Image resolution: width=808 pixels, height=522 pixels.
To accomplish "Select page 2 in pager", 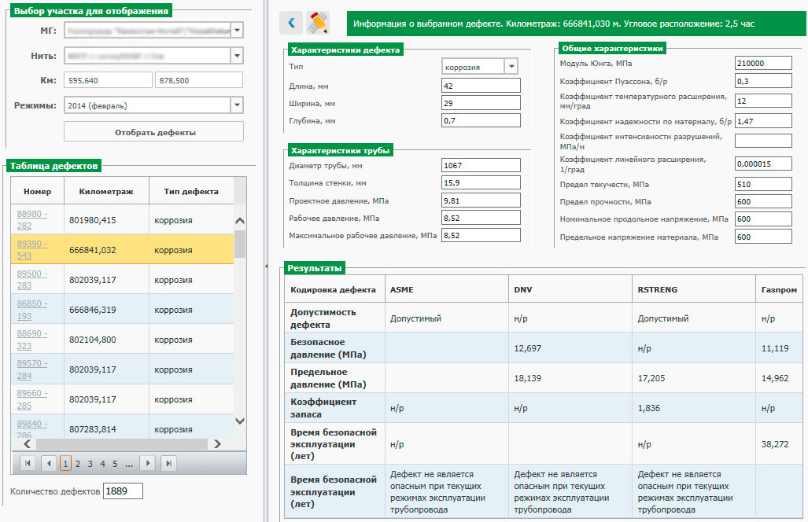I will 78,464.
